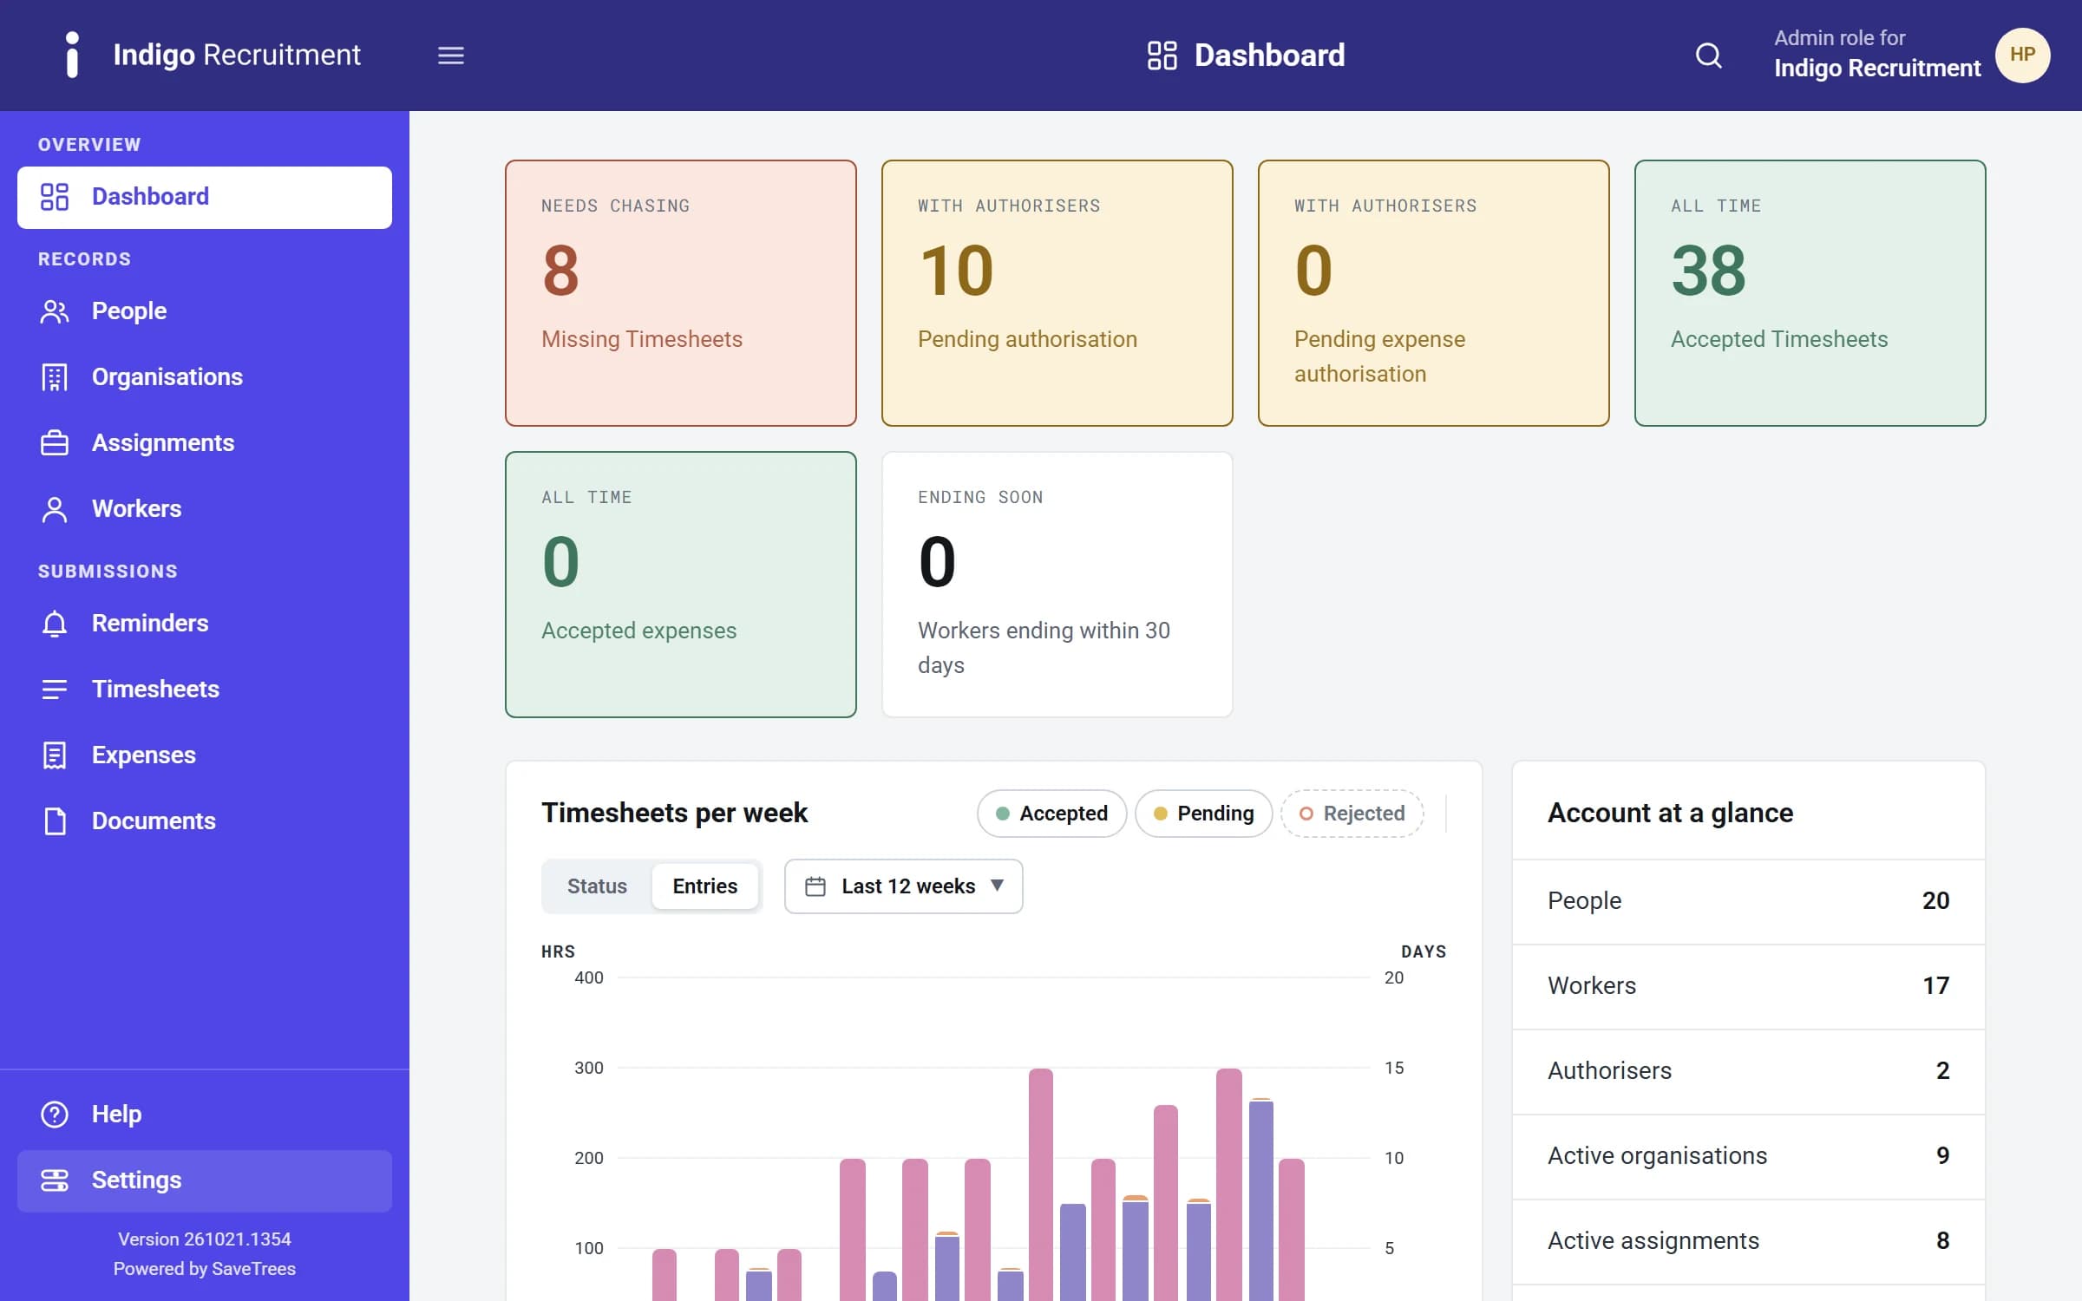
Task: Click the green Accepted legend dot
Action: click(x=1003, y=814)
